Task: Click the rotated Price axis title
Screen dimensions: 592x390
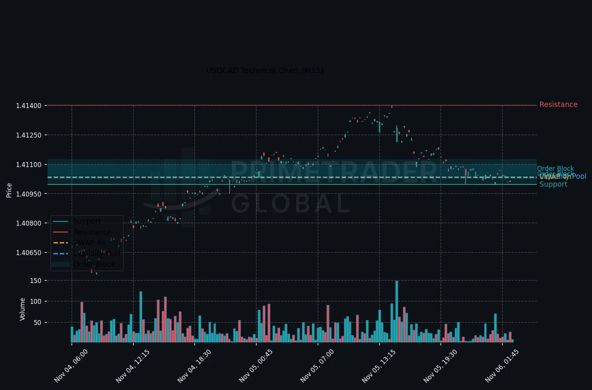Action: 9,190
